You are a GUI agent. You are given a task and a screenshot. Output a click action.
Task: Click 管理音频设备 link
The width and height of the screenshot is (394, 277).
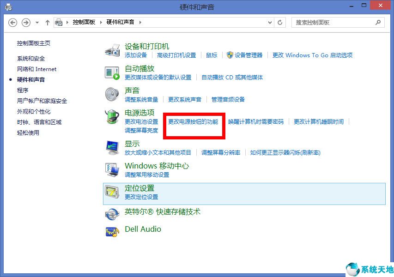click(x=228, y=99)
